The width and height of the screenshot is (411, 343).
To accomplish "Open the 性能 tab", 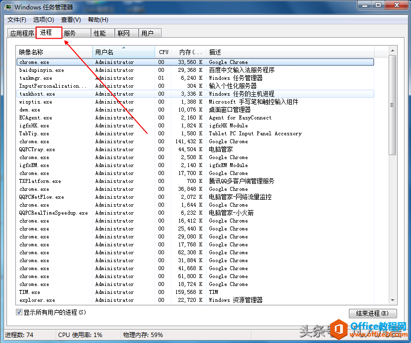I will tap(103, 33).
